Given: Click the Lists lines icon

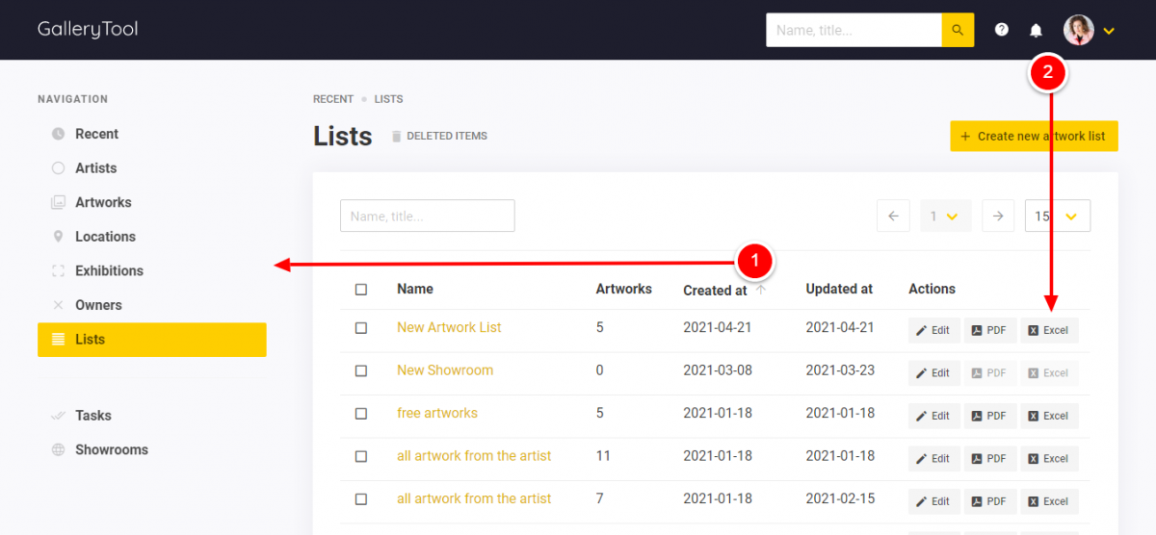Looking at the screenshot, I should click(58, 340).
